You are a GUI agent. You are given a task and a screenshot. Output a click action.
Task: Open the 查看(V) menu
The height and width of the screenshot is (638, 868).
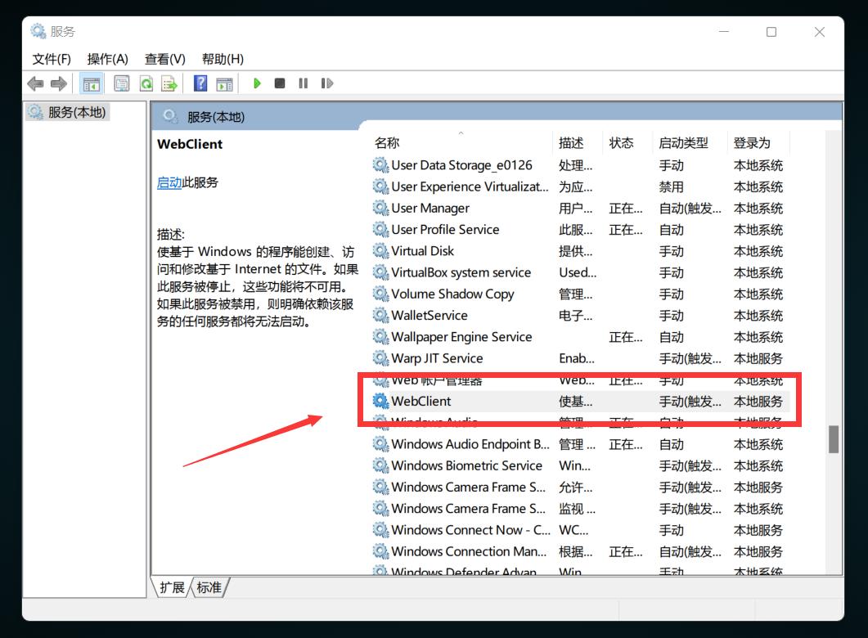[x=165, y=59]
